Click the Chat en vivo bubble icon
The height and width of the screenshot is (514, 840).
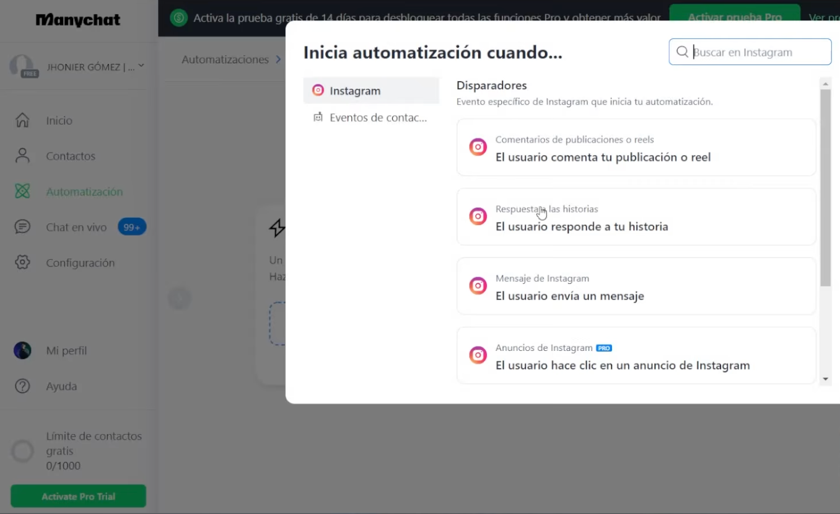click(22, 227)
